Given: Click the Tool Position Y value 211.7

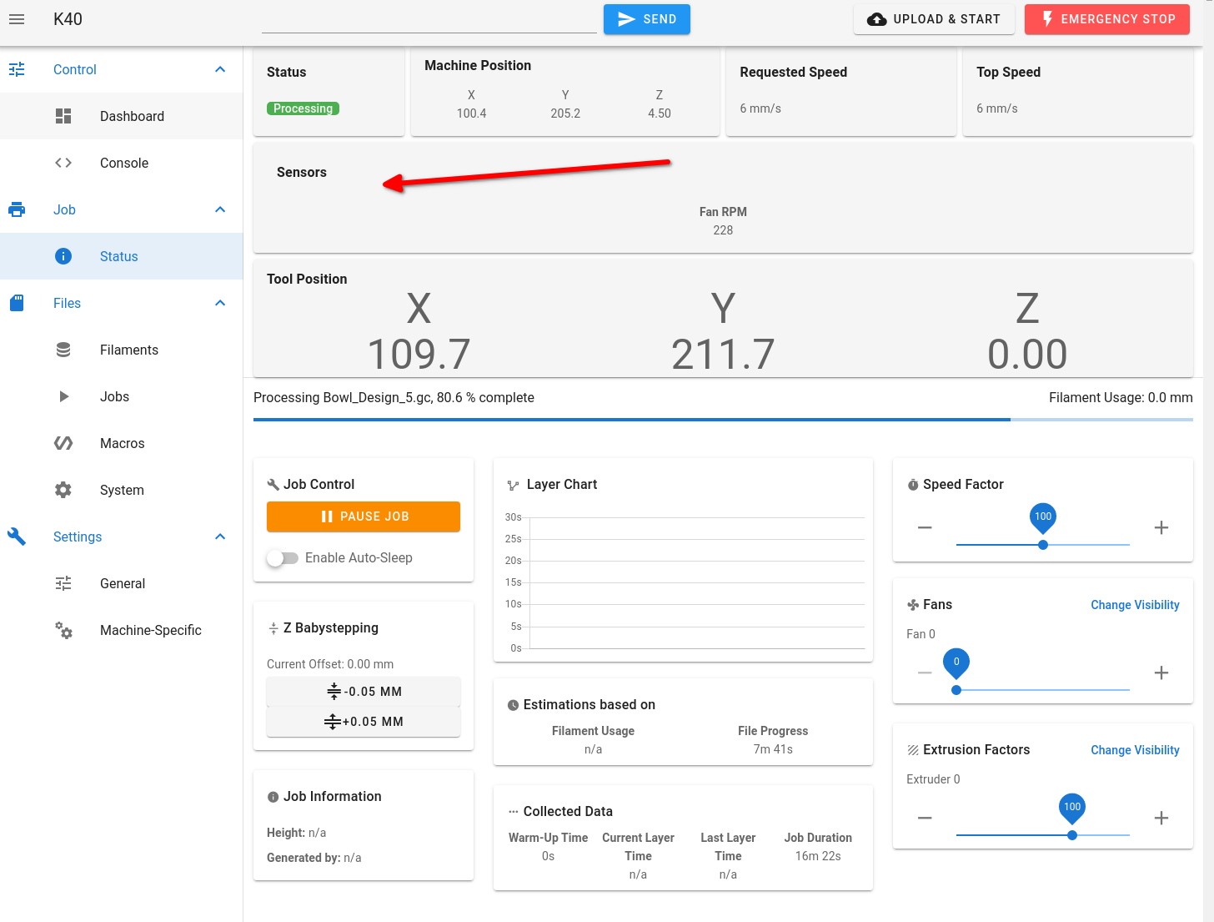Looking at the screenshot, I should [723, 354].
